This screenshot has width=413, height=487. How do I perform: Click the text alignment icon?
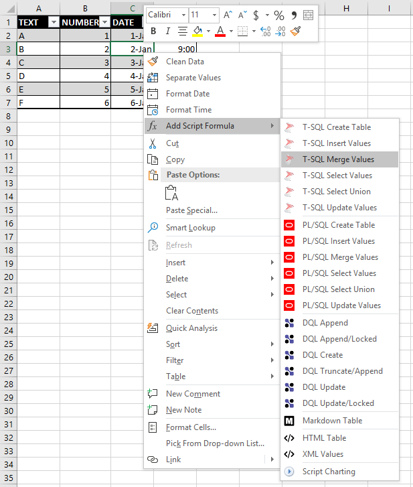(183, 31)
